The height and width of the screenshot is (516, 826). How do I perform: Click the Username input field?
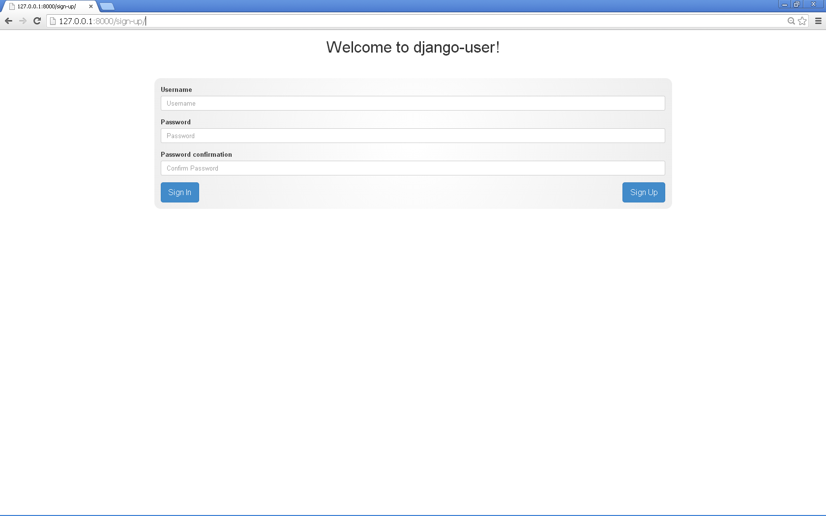[413, 103]
